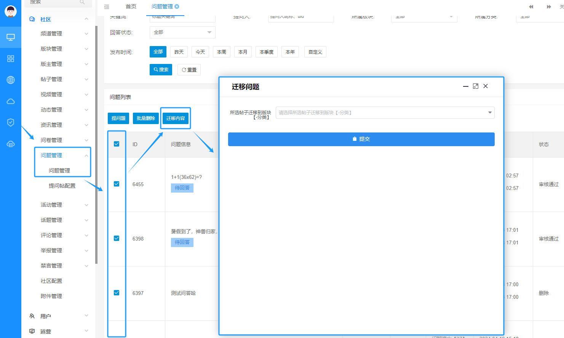This screenshot has width=564, height=338.
Task: Close the 问题管理 tab with its x icon
Action: 177,6
